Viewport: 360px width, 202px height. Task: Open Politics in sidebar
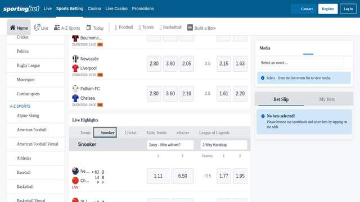(35, 51)
